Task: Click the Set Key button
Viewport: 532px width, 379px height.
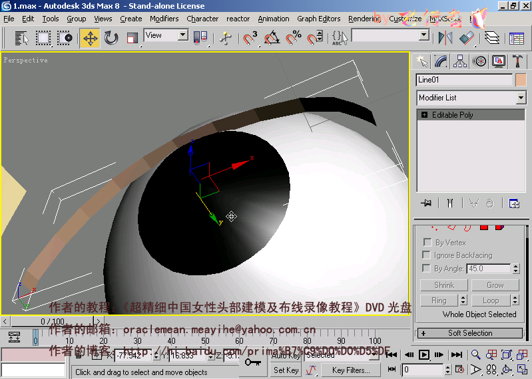Action: click(x=286, y=370)
